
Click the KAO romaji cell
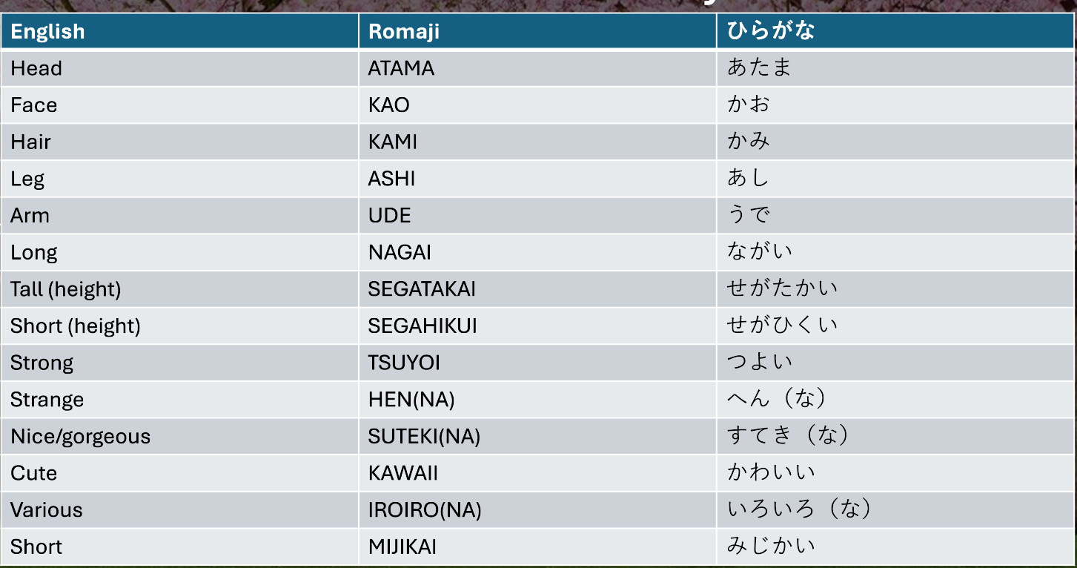[x=388, y=105]
